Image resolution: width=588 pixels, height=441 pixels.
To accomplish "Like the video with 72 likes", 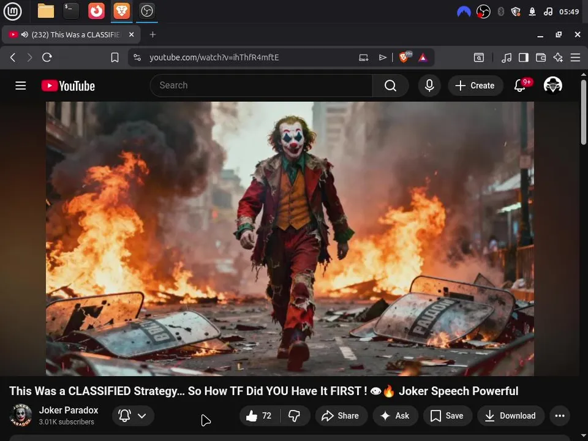I will [x=259, y=415].
